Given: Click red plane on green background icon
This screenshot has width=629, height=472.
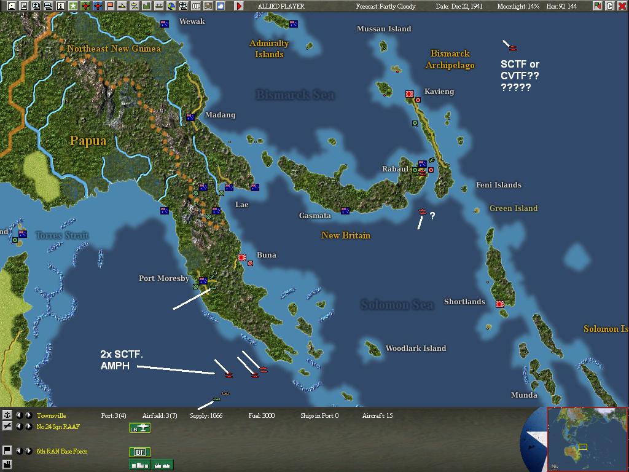Looking at the screenshot, I should point(85,6).
